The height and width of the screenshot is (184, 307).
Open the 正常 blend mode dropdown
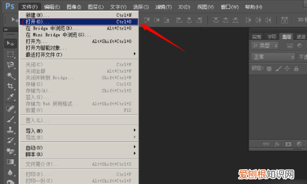coord(273,57)
